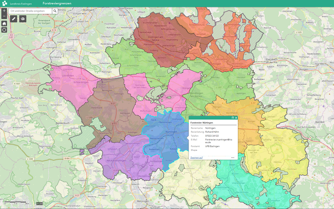Click the circular locate-me button
This screenshot has height=209, width=334.
pos(4,30)
